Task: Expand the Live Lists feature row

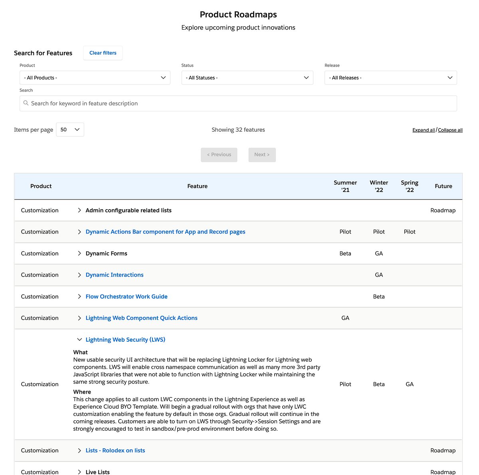Action: click(79, 472)
